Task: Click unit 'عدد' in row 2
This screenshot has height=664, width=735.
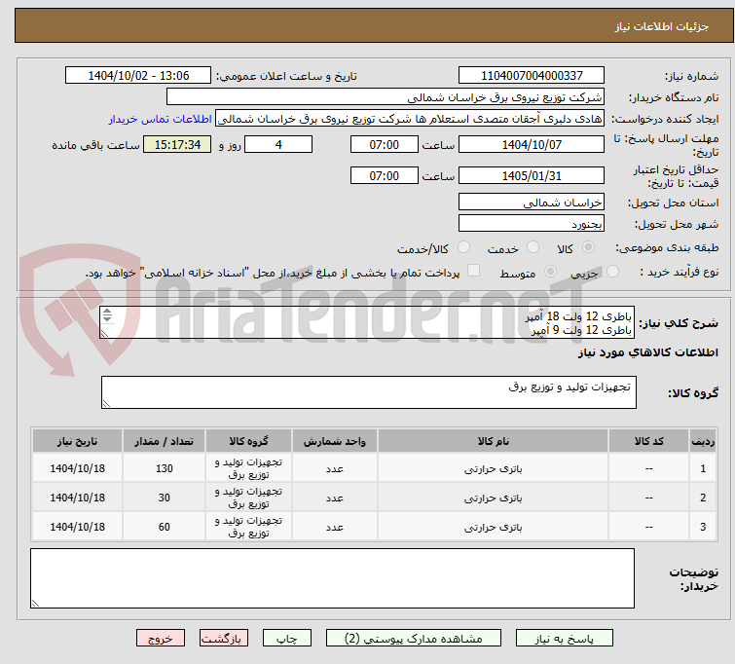Action: 334,498
